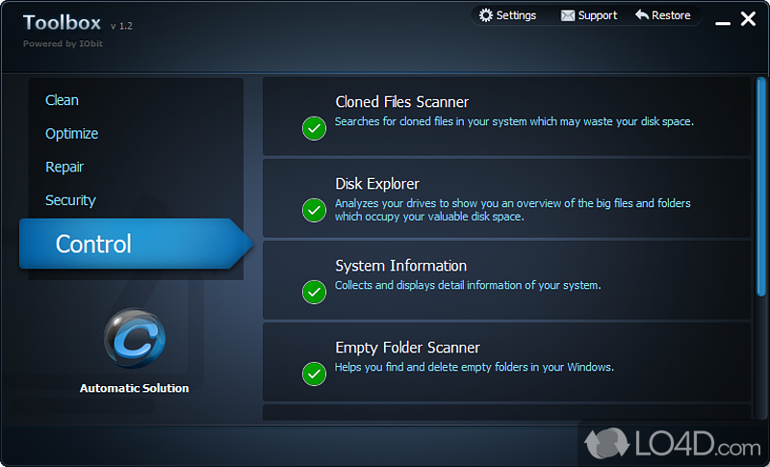
Task: Click the Automatic Solution logo icon
Action: click(134, 338)
